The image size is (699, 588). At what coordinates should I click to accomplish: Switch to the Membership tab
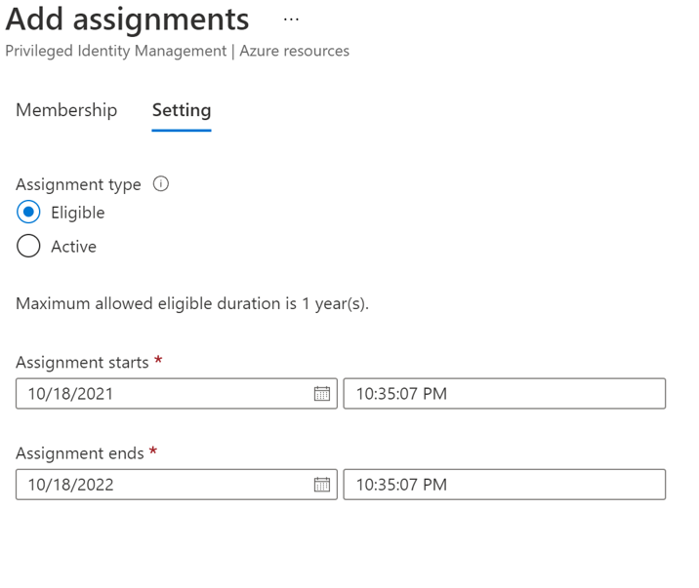66,110
